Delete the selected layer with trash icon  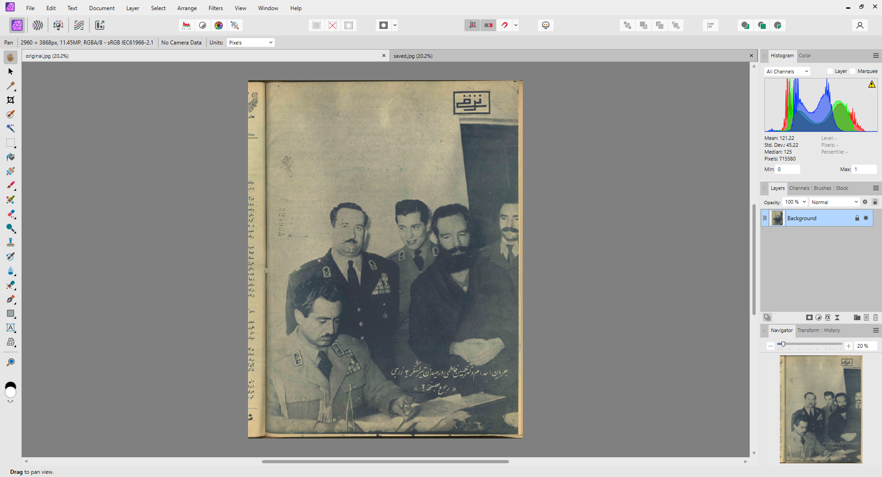coord(876,317)
